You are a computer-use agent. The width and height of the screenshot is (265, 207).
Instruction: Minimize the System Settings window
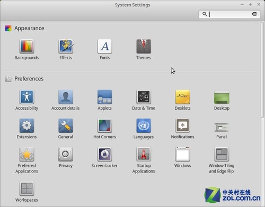tap(242, 5)
